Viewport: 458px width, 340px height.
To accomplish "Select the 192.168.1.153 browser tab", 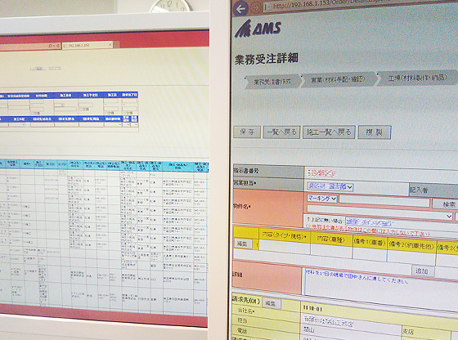I will click(x=87, y=45).
